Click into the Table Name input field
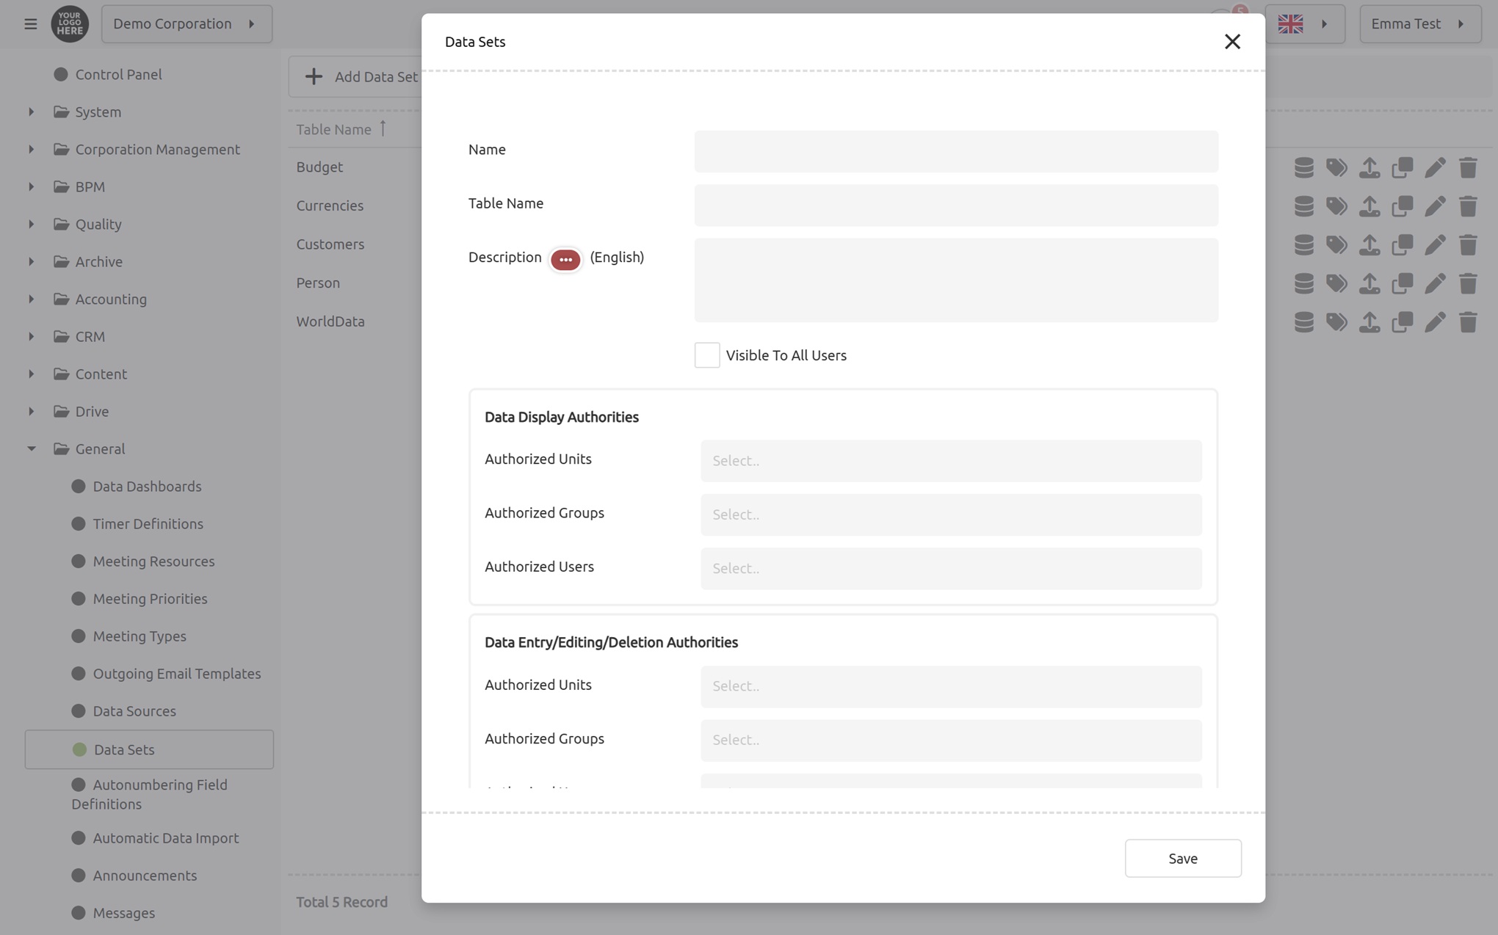The height and width of the screenshot is (935, 1498). pos(956,205)
